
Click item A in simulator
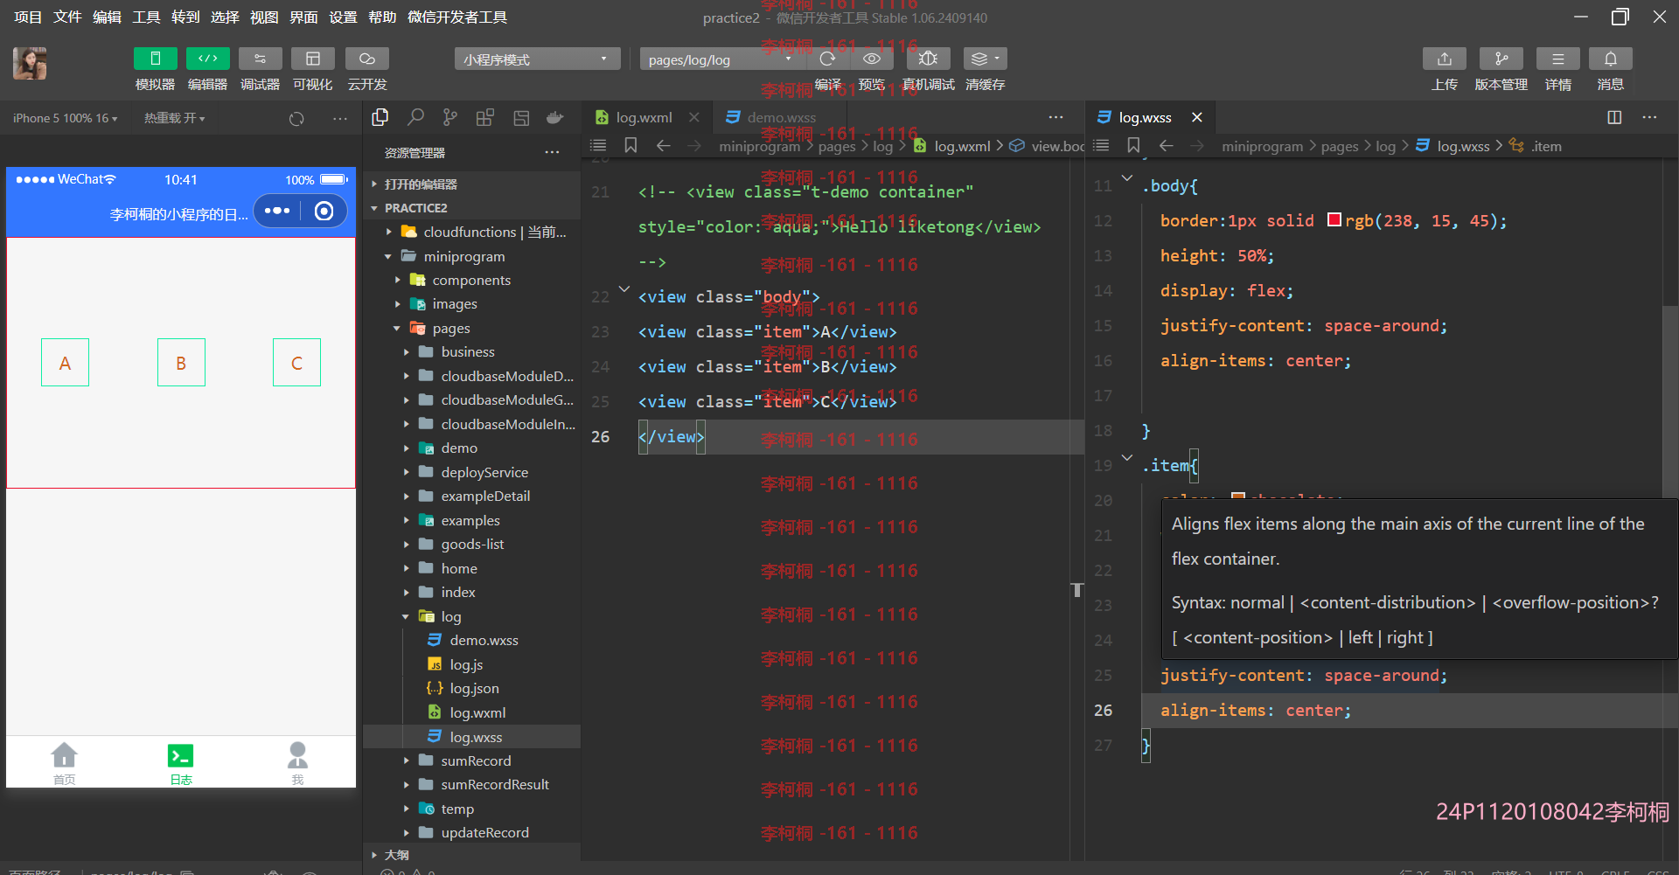click(65, 362)
